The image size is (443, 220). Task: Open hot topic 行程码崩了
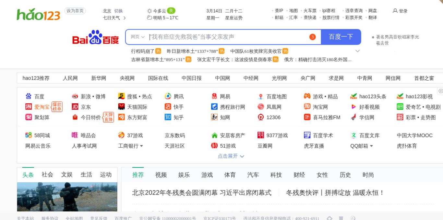[143, 51]
